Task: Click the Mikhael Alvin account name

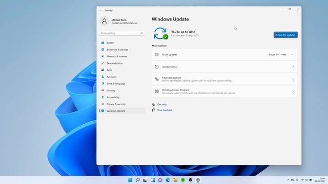Action: [119, 20]
